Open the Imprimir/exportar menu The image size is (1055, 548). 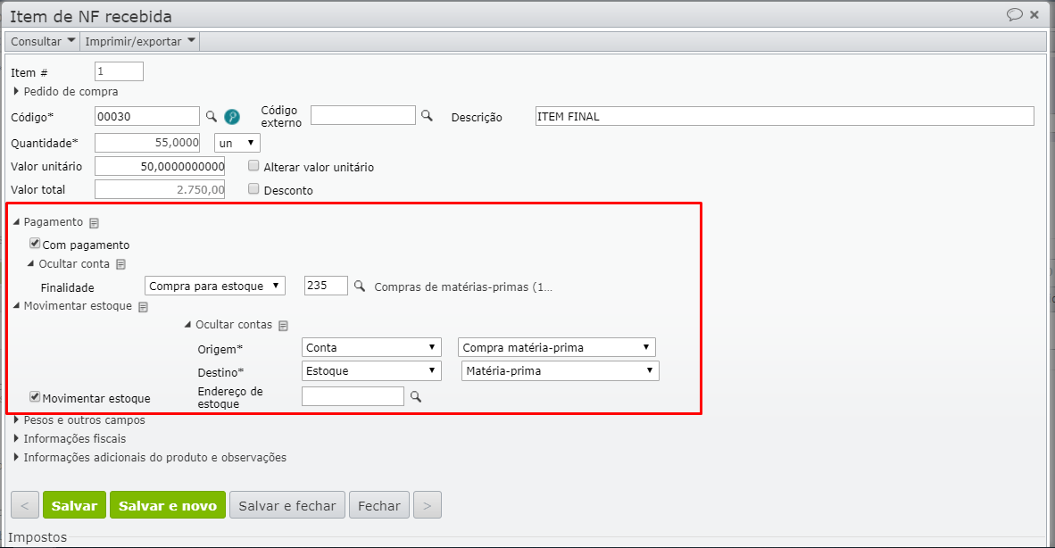[140, 41]
